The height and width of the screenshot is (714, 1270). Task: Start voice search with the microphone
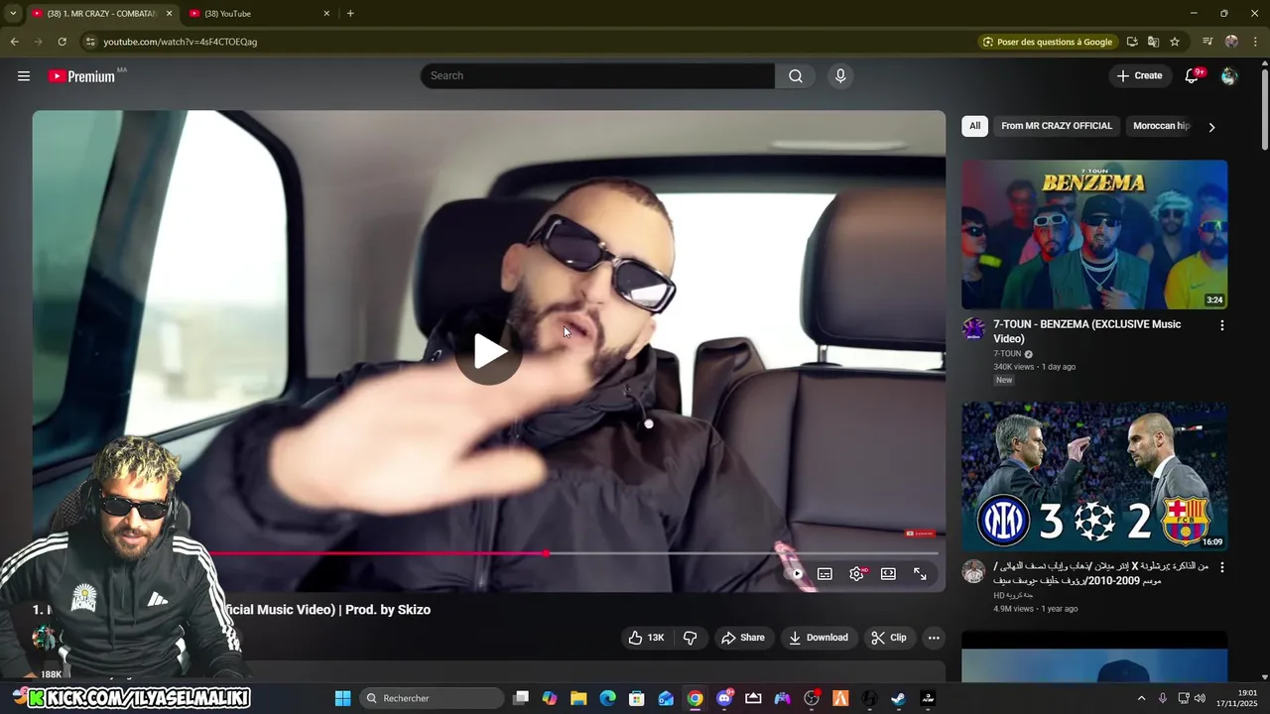(x=840, y=76)
